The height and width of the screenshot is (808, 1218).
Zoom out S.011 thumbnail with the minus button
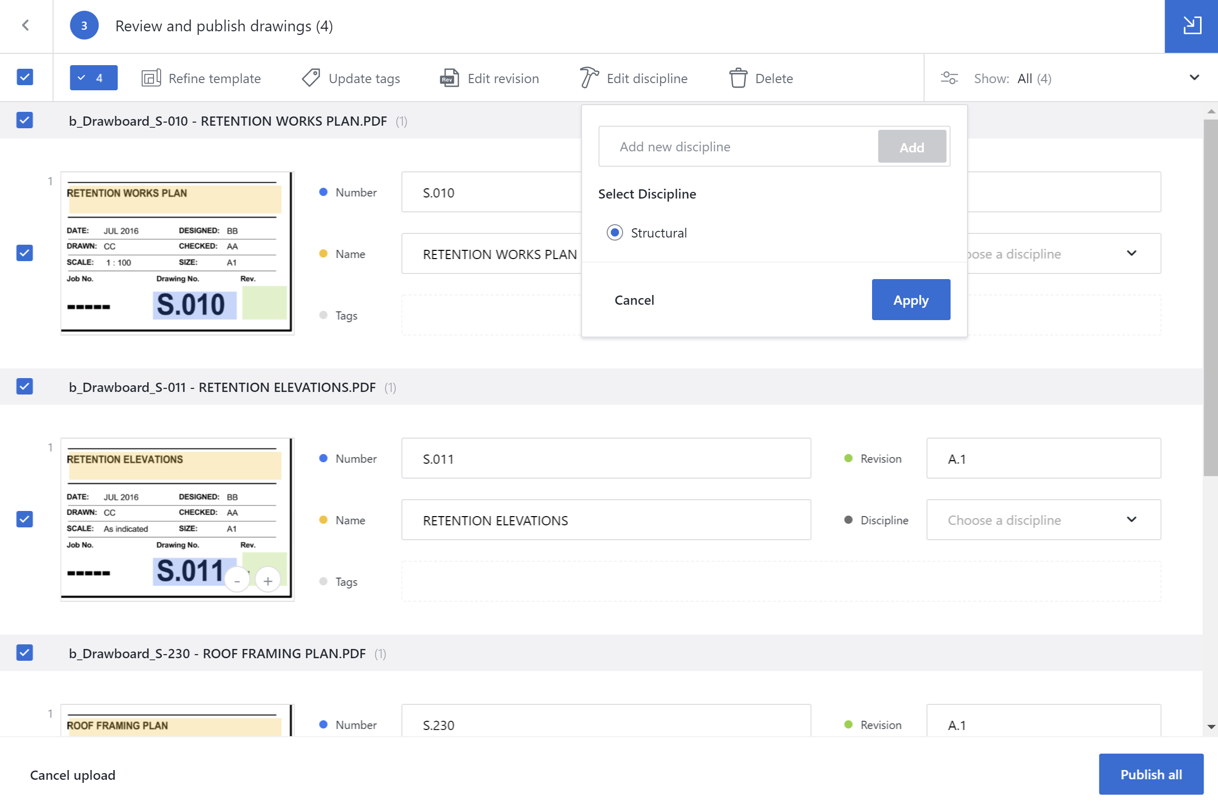tap(237, 581)
